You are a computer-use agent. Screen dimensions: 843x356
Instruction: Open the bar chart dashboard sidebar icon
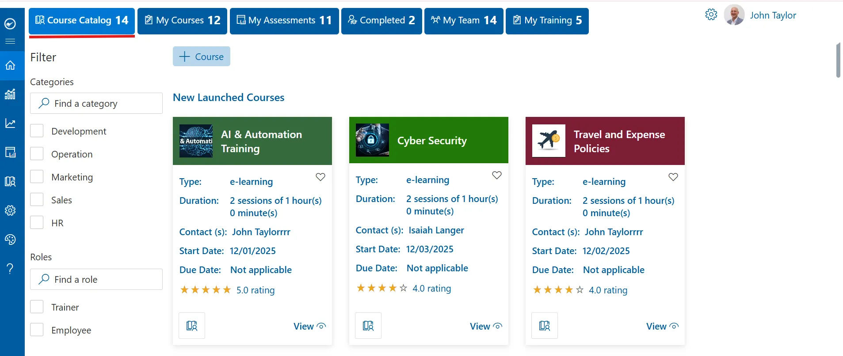[x=10, y=94]
